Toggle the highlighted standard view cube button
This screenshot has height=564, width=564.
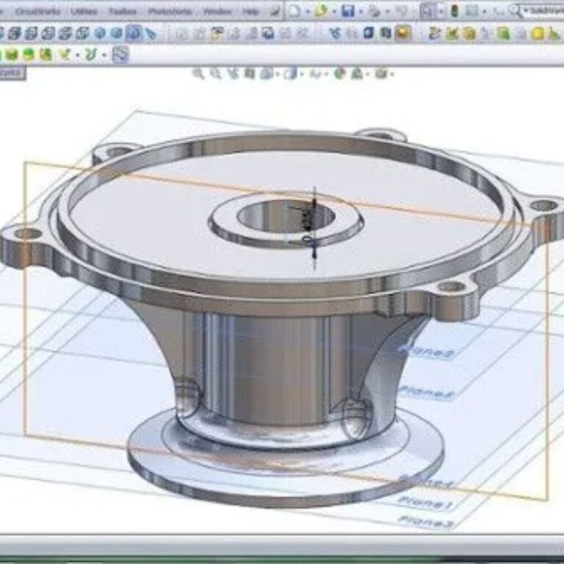coord(134,33)
